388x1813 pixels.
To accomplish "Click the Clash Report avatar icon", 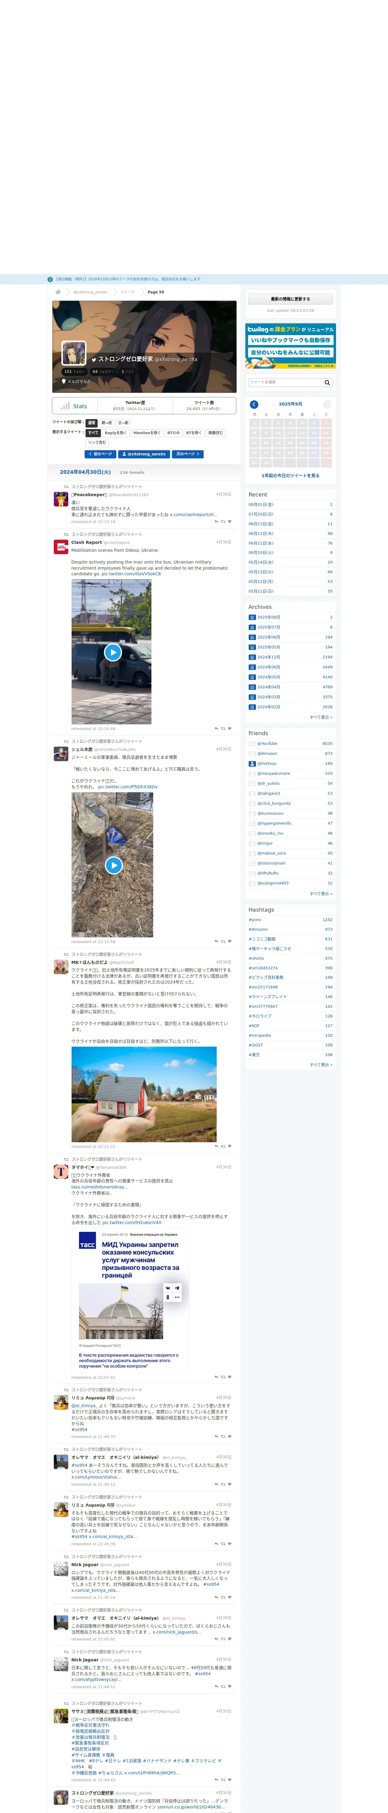I will coord(61,547).
